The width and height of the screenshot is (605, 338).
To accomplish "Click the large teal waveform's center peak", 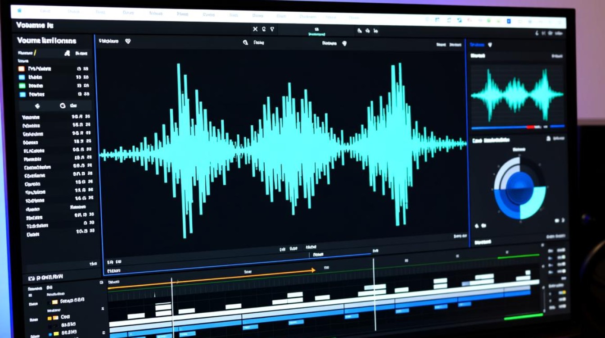I will (x=293, y=149).
